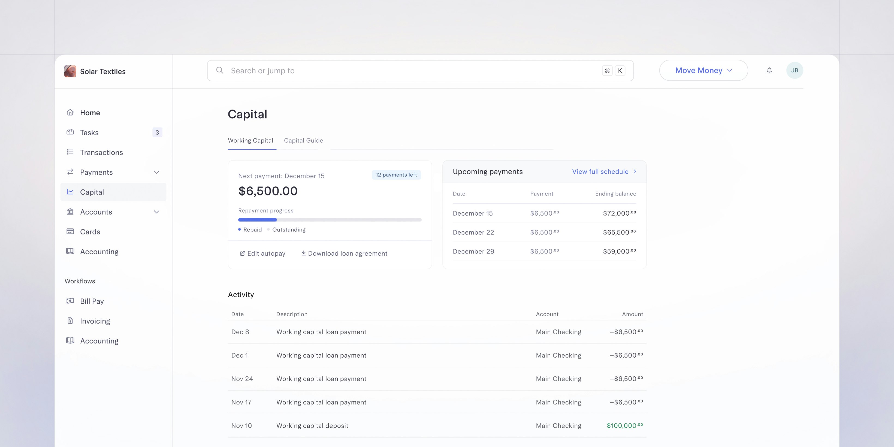Click the Bill Pay cash icon
This screenshot has width=894, height=447.
(x=70, y=301)
